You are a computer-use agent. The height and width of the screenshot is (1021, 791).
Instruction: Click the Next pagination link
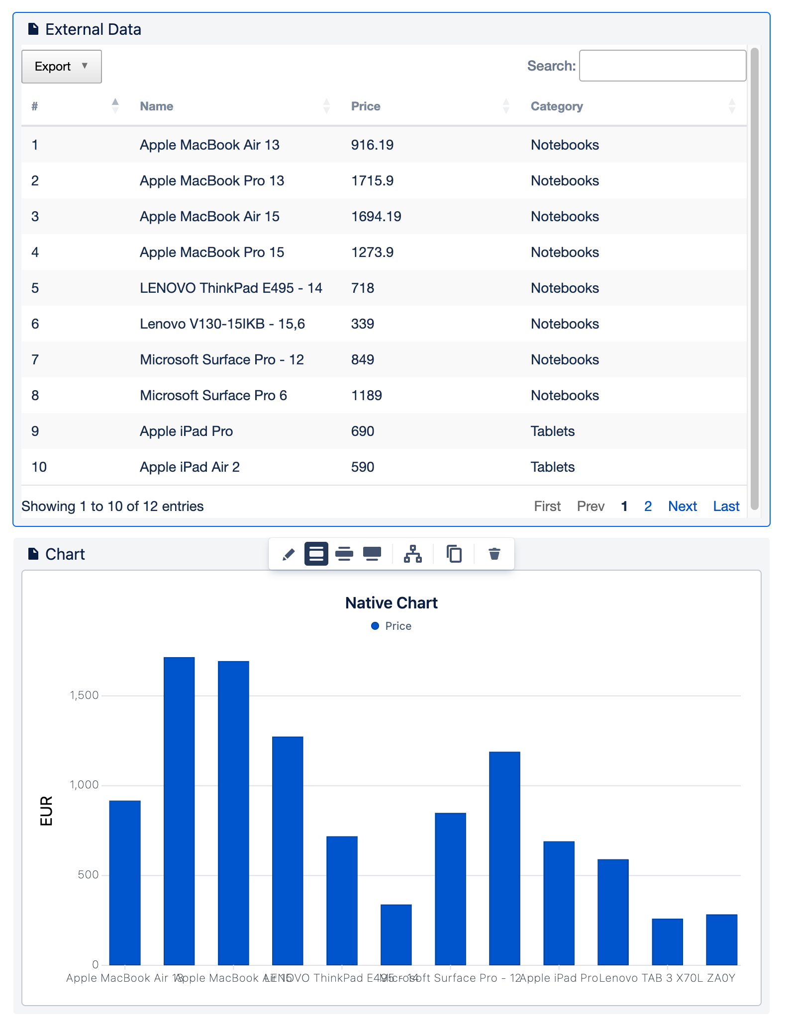pyautogui.click(x=682, y=506)
